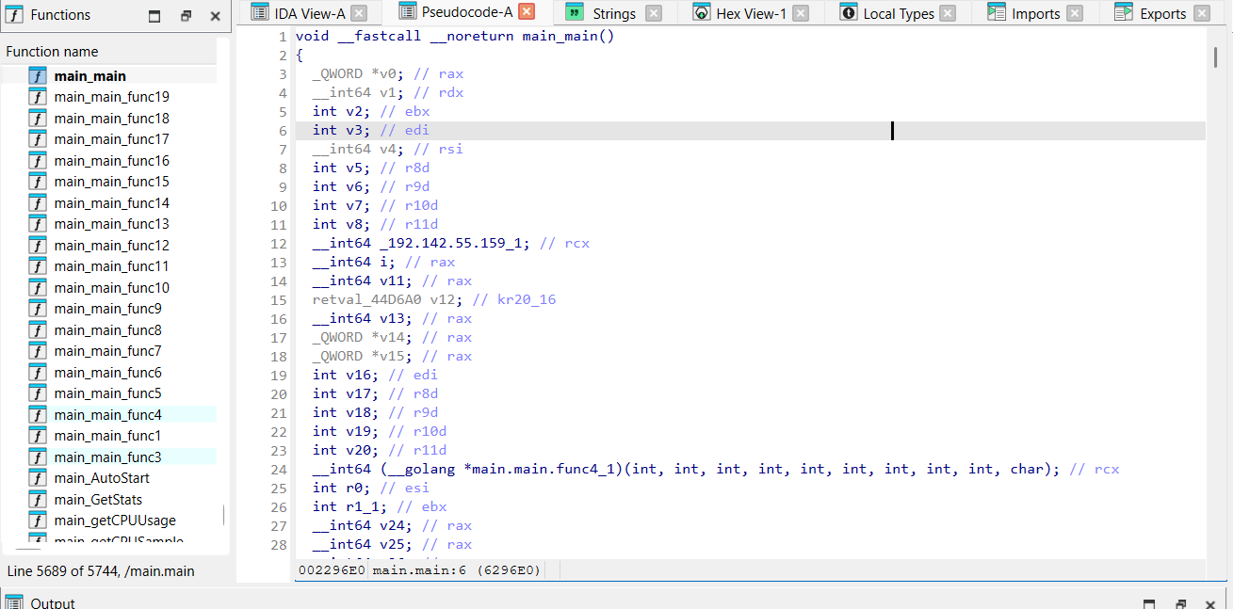Click the function icon beside main_main_func17

tap(38, 139)
